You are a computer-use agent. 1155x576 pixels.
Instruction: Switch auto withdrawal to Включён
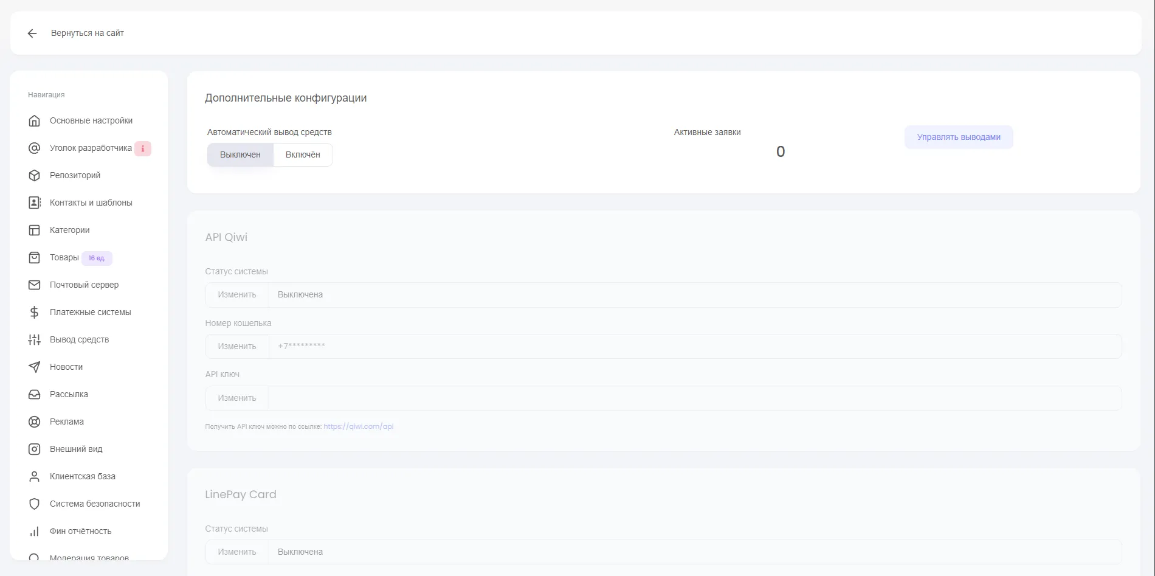303,154
